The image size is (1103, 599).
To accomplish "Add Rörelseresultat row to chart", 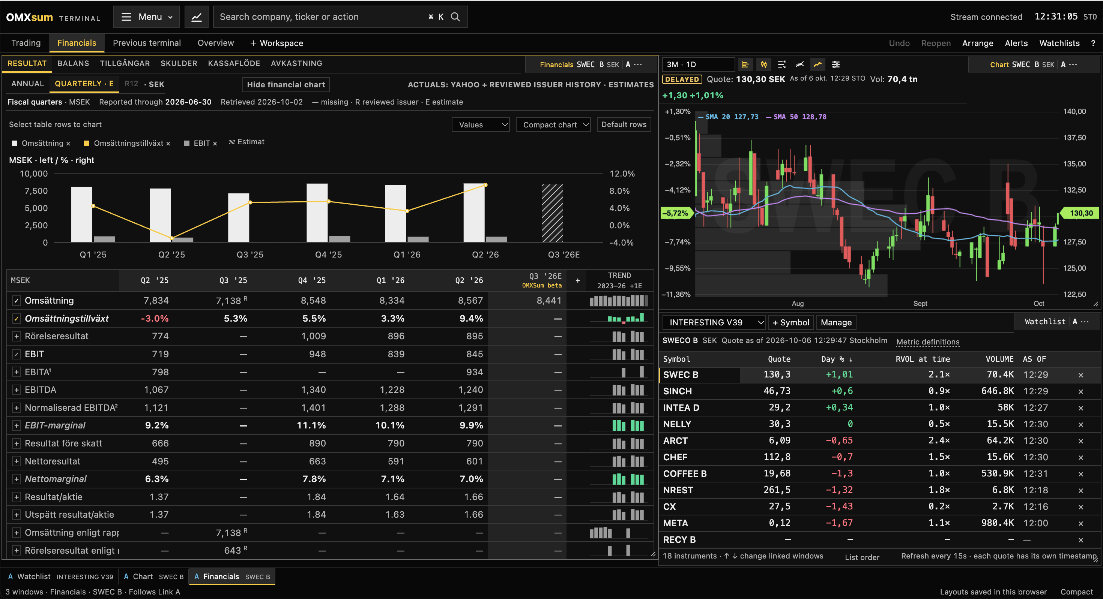I will (16, 337).
